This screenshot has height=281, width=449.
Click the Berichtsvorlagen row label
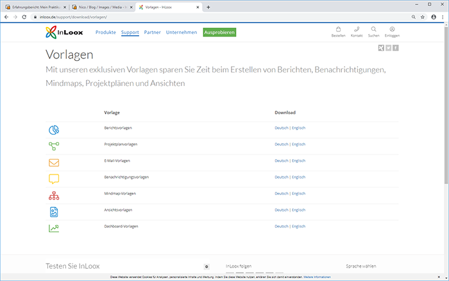pyautogui.click(x=118, y=128)
